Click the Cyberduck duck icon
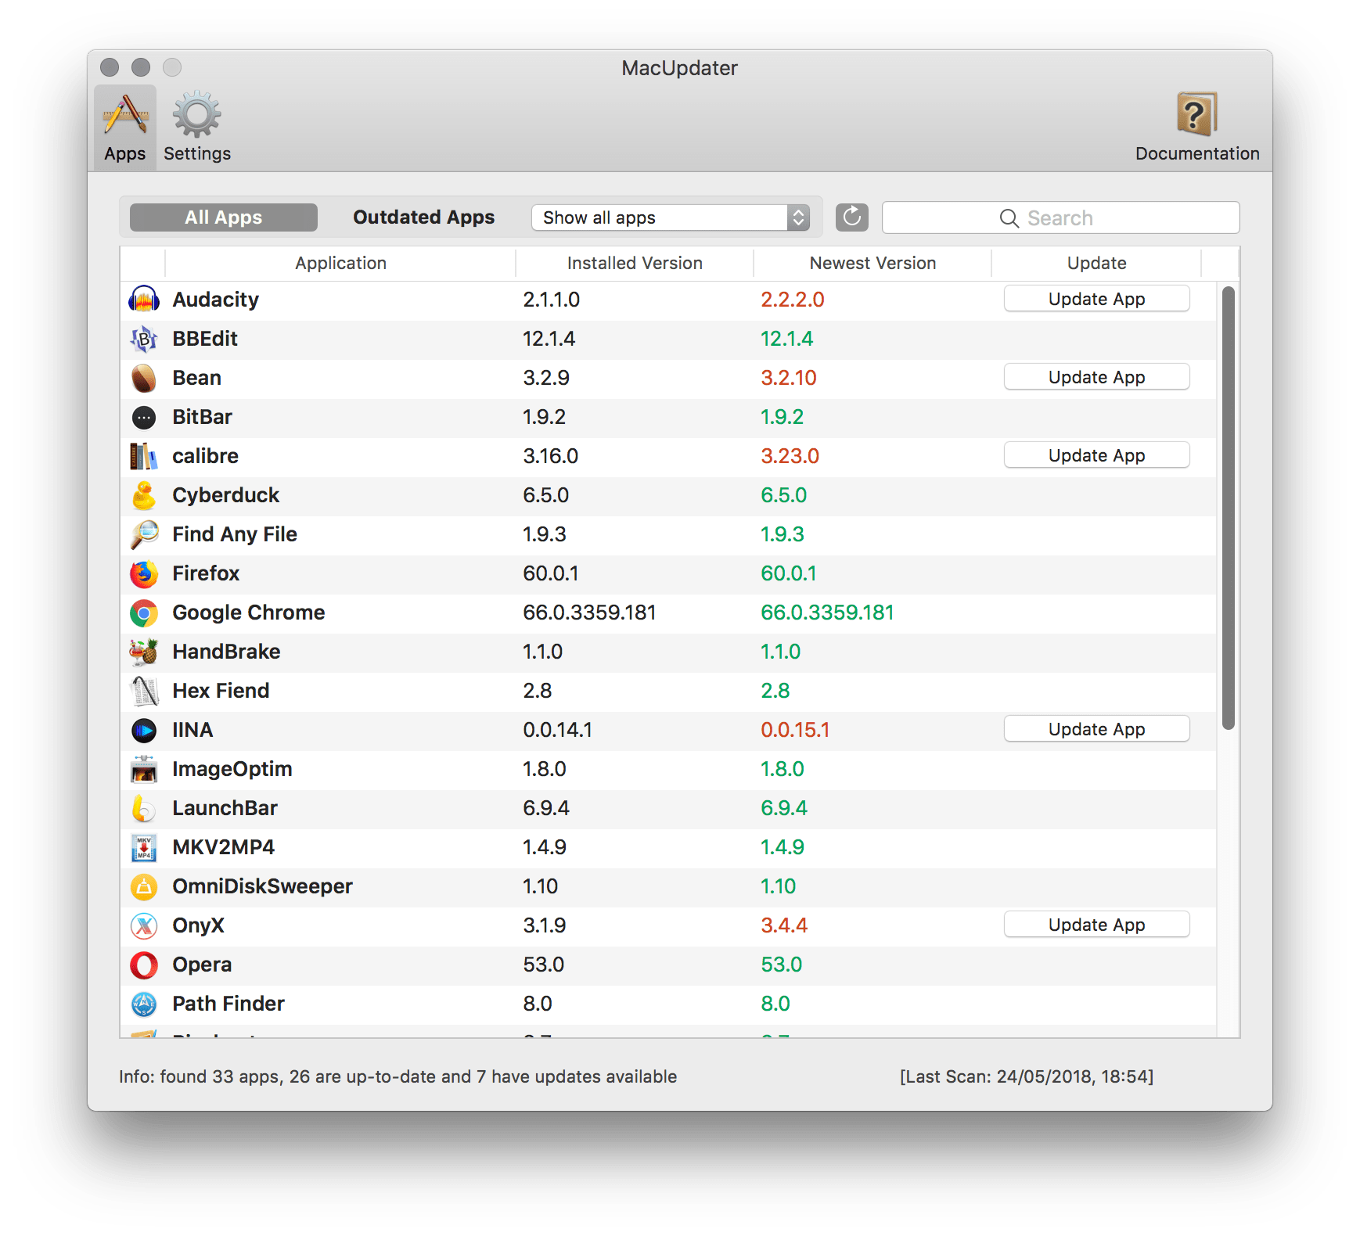This screenshot has height=1236, width=1360. (144, 495)
